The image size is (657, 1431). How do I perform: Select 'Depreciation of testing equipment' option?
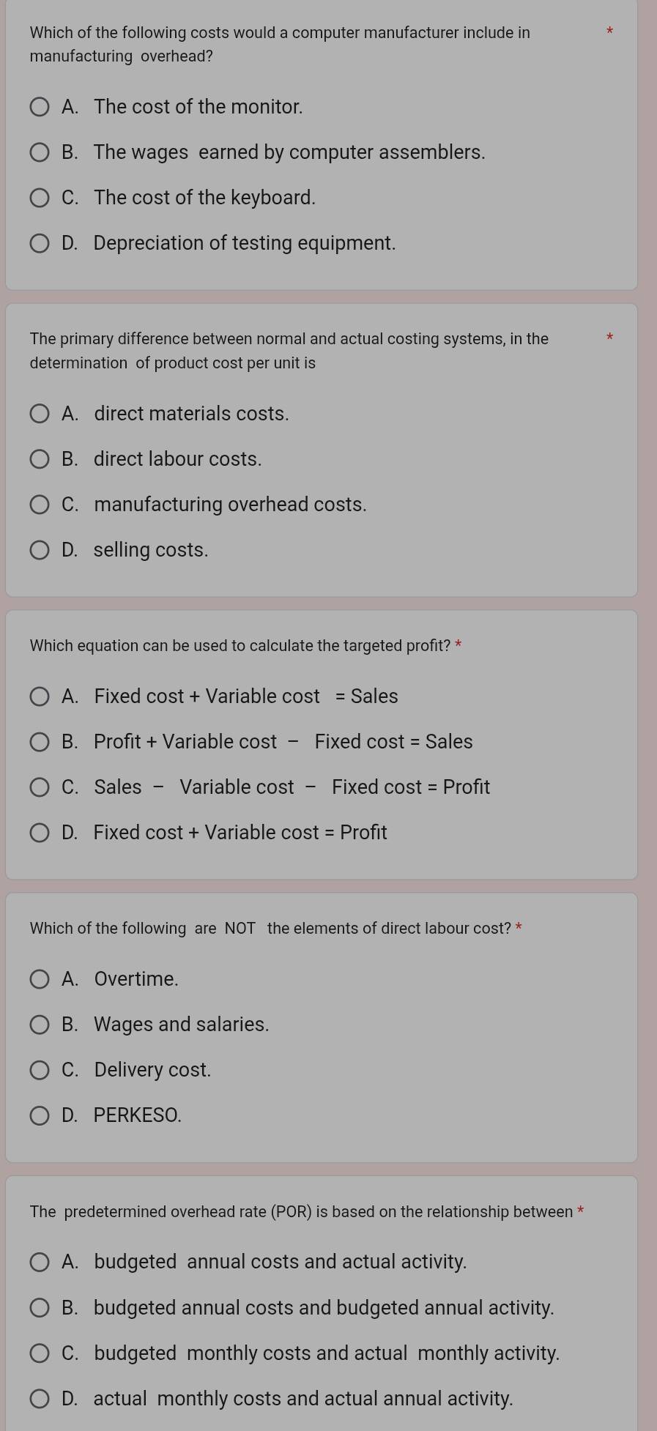pos(40,243)
